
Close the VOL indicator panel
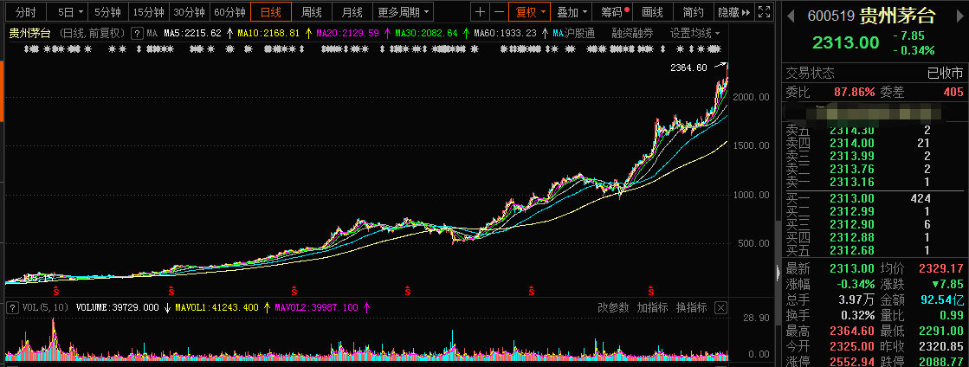(x=720, y=307)
